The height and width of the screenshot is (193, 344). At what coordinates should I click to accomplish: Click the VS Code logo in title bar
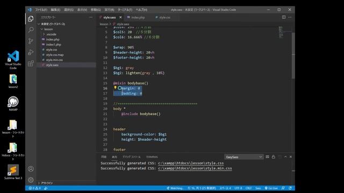[x=30, y=10]
